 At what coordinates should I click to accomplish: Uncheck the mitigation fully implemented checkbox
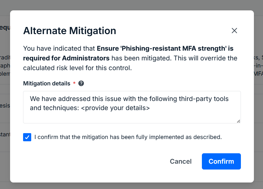[x=27, y=137]
